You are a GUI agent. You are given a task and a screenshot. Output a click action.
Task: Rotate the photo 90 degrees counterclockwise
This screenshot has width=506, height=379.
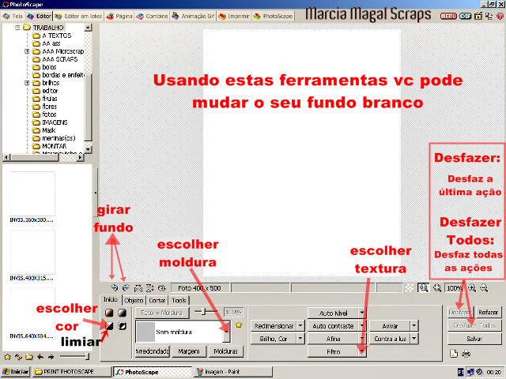114,287
